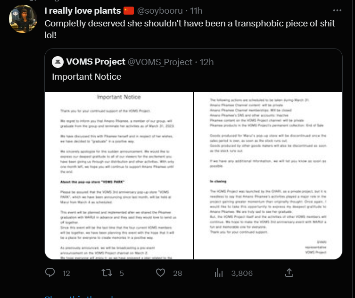Open view analytics bar chart icon
Viewport: 355px width, 298px height.
(x=219, y=273)
